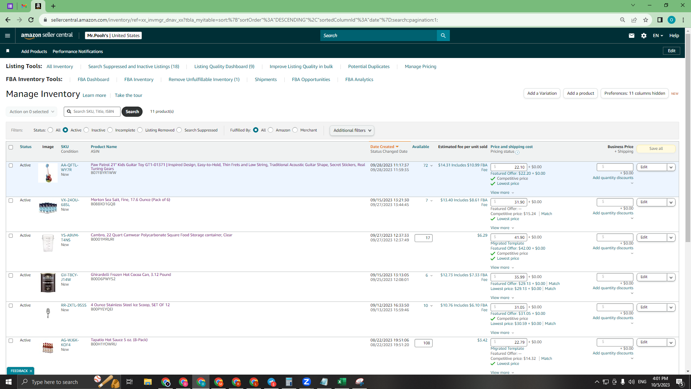This screenshot has width=691, height=389.
Task: Sort by the Date Created column
Action: (384, 147)
